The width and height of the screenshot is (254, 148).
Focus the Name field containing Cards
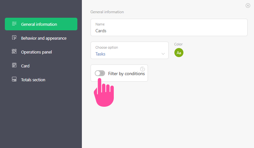click(x=169, y=31)
